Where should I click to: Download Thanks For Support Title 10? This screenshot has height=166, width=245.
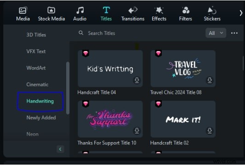137,131
